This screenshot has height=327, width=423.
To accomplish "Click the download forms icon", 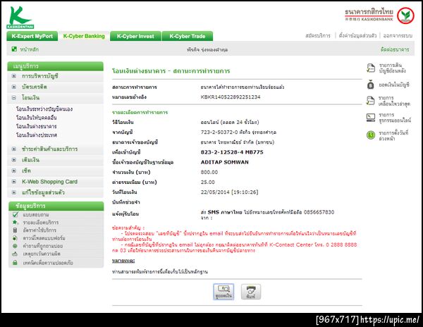I will pos(15,238).
